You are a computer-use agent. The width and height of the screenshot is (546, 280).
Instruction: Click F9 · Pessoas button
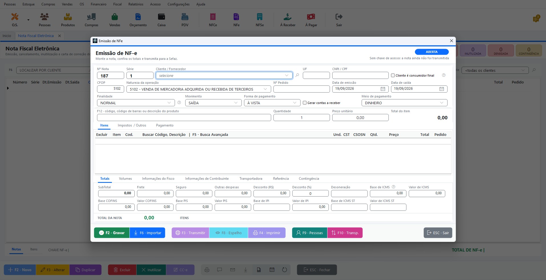point(310,233)
